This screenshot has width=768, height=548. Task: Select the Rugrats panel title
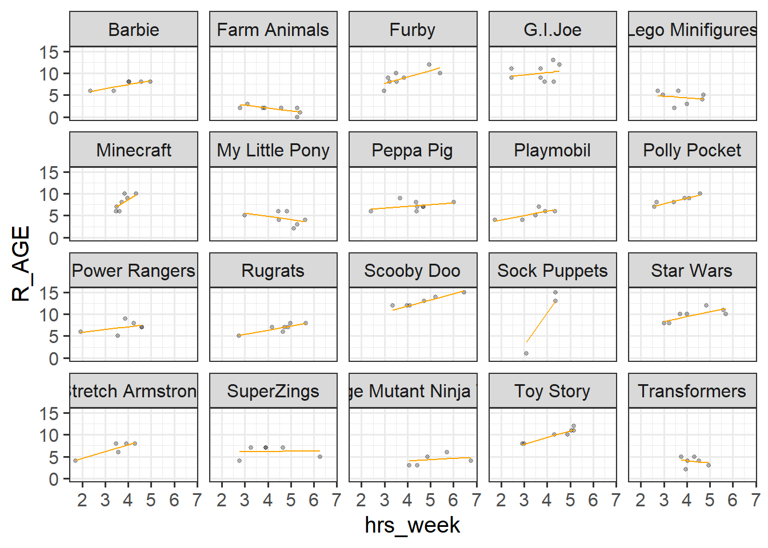coord(273,270)
